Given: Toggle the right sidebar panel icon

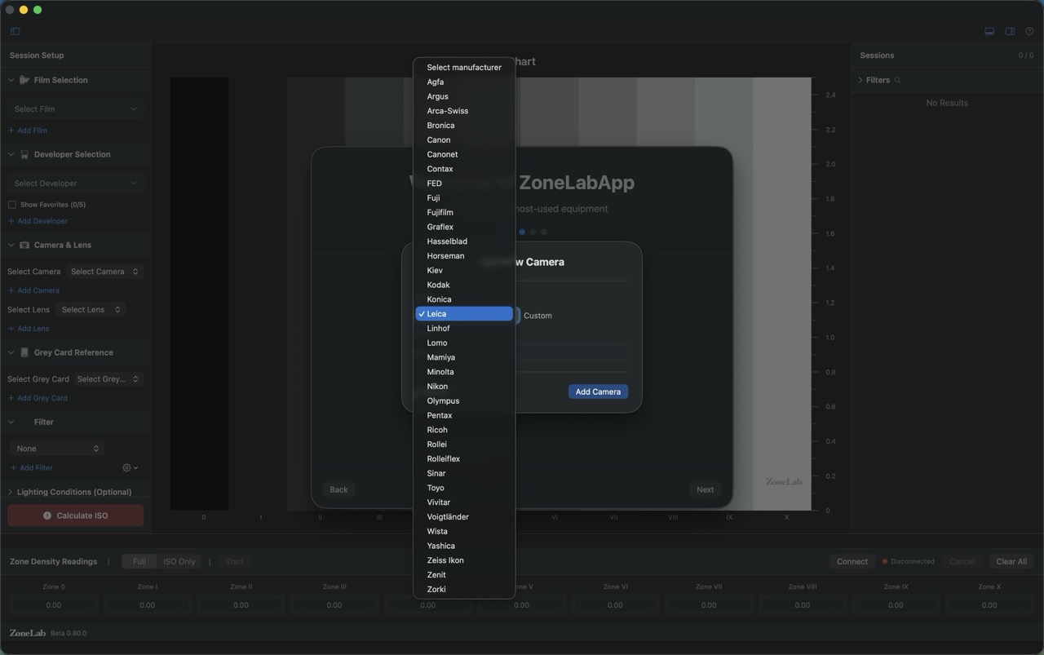Looking at the screenshot, I should [1010, 31].
